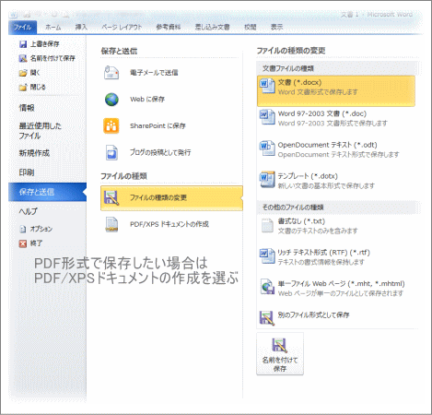Select Word 97-2003 文書 (*.doc) text

(322, 113)
